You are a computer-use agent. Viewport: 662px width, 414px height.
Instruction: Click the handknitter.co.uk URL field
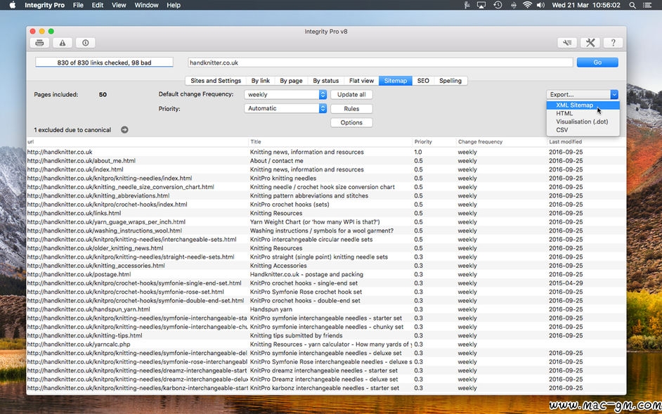coord(380,63)
